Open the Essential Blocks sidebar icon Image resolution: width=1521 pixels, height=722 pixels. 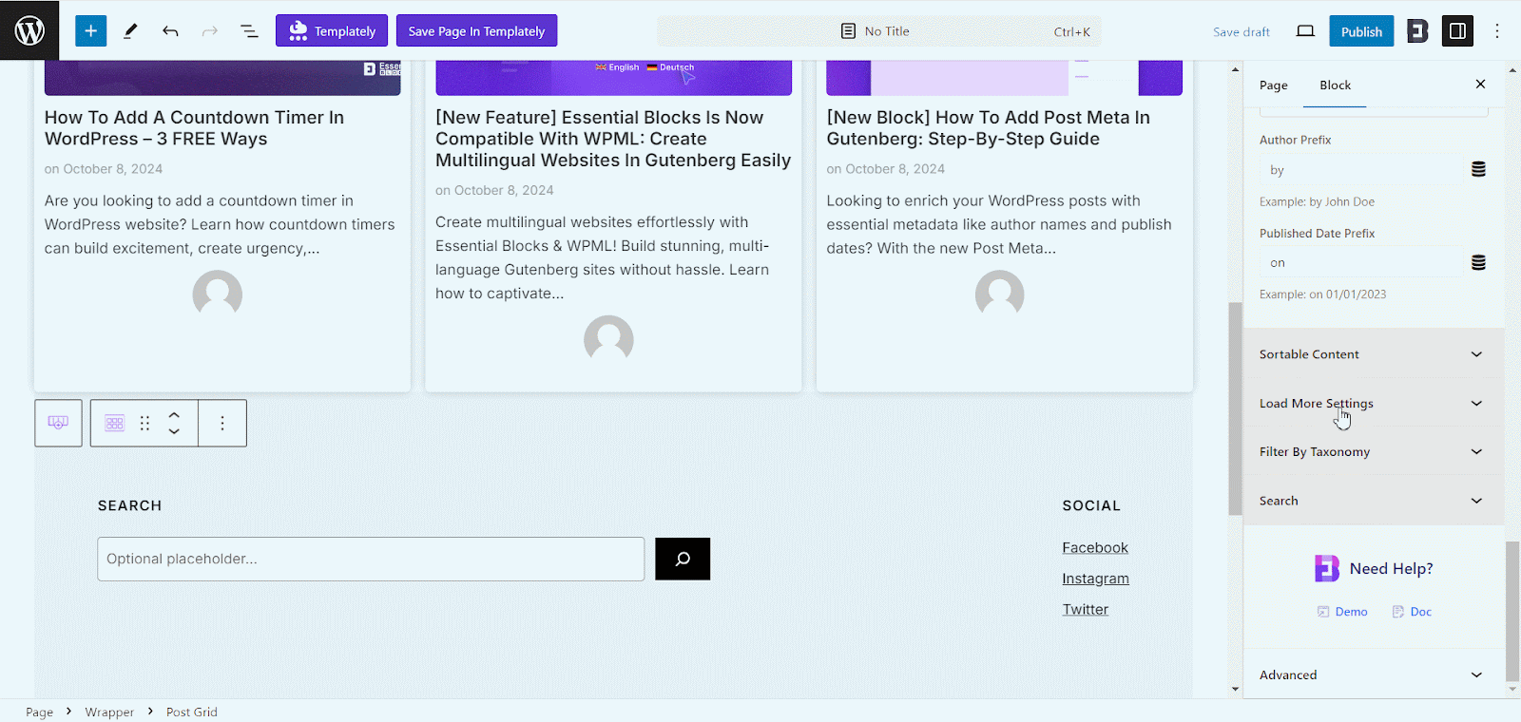click(1417, 31)
